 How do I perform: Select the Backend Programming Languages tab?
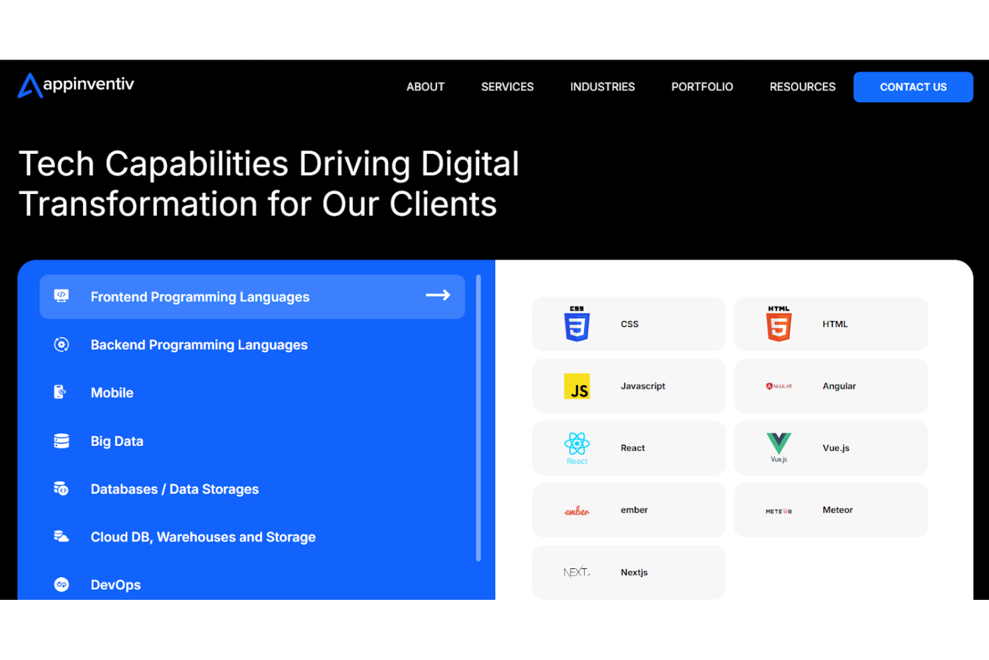(199, 345)
